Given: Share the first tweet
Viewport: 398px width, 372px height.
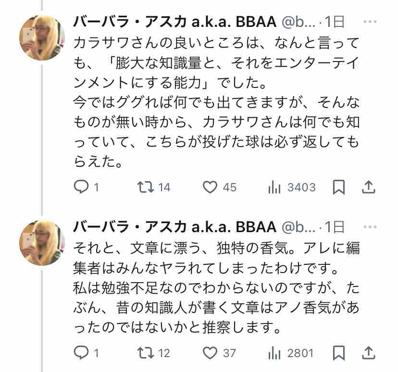Looking at the screenshot, I should tap(368, 187).
